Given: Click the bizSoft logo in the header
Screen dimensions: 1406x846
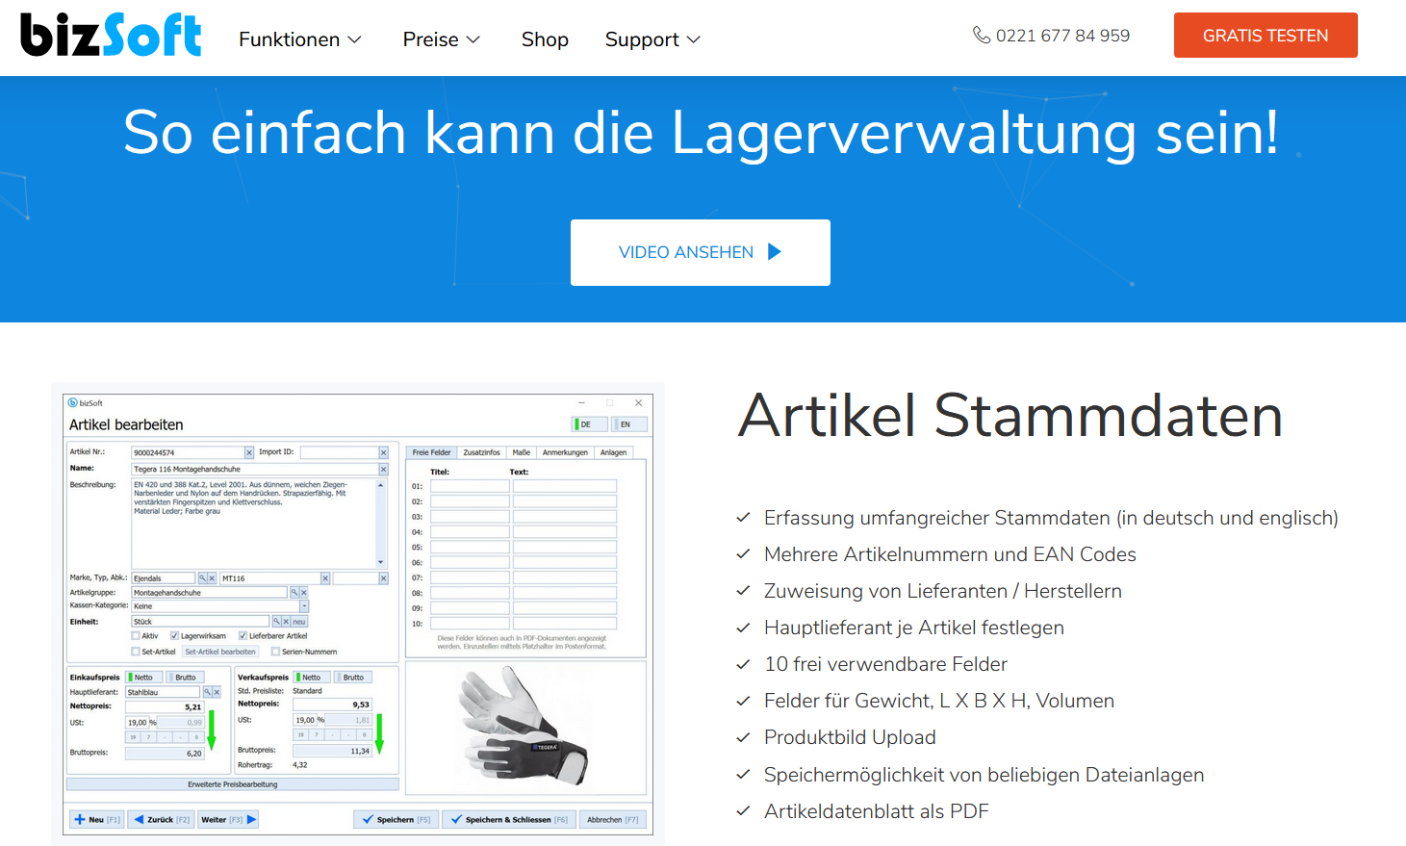Looking at the screenshot, I should [111, 36].
